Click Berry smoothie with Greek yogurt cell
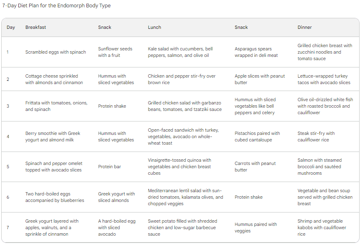362x245 pixels. tap(53, 137)
